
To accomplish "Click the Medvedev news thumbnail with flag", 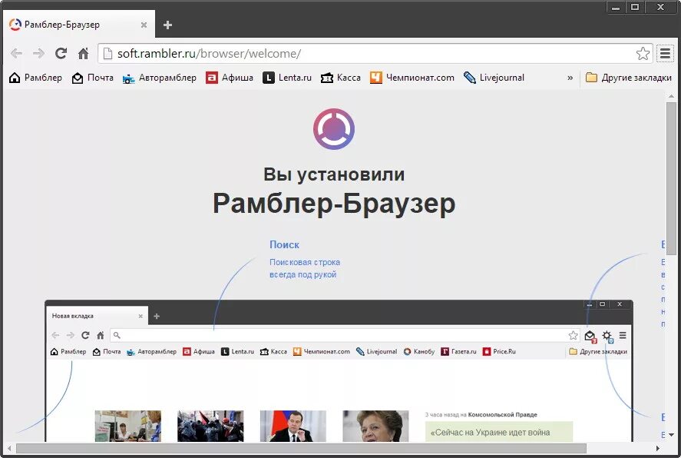I will (x=293, y=426).
